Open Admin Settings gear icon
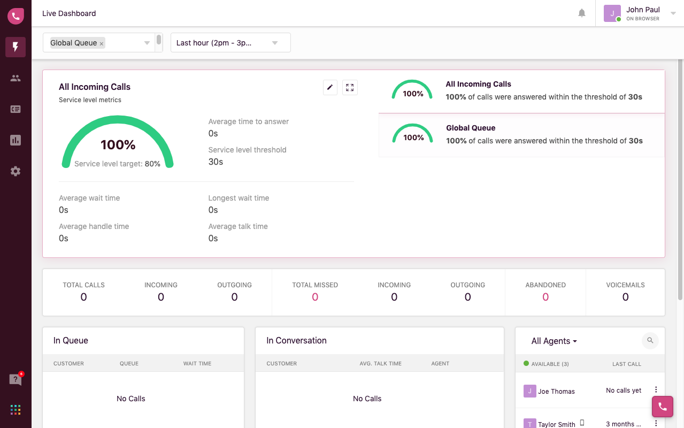 (16, 171)
